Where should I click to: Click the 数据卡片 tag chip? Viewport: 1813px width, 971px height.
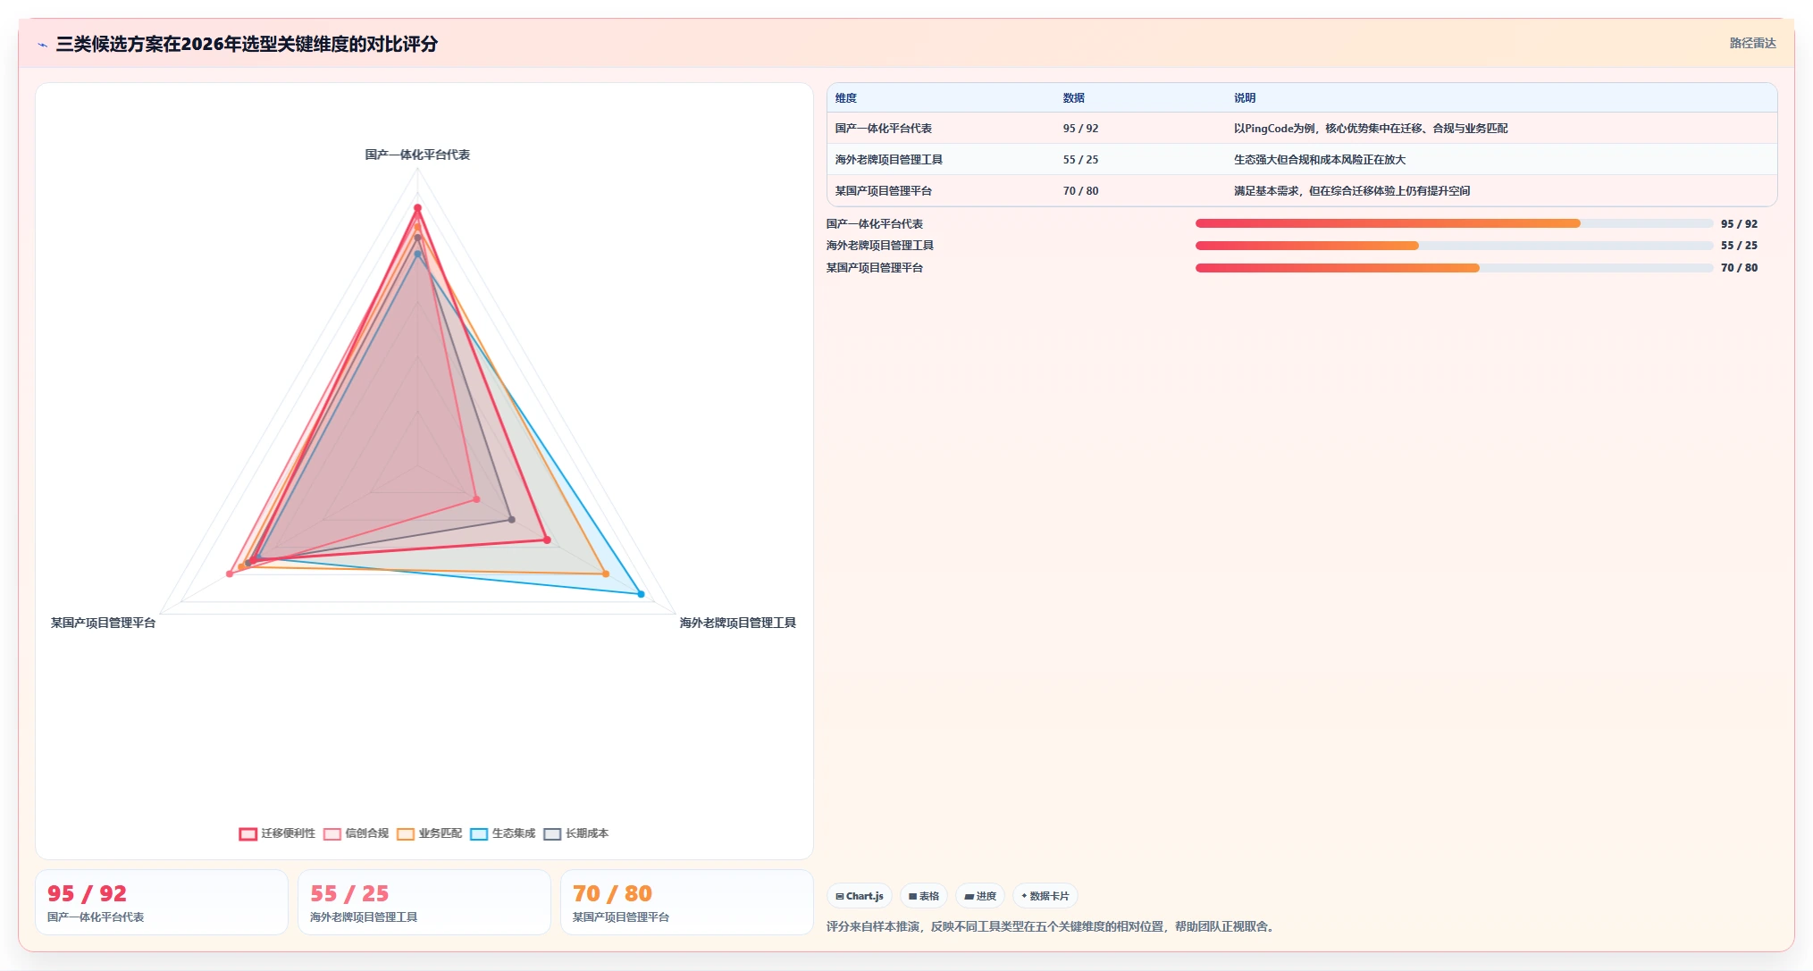pyautogui.click(x=1045, y=896)
